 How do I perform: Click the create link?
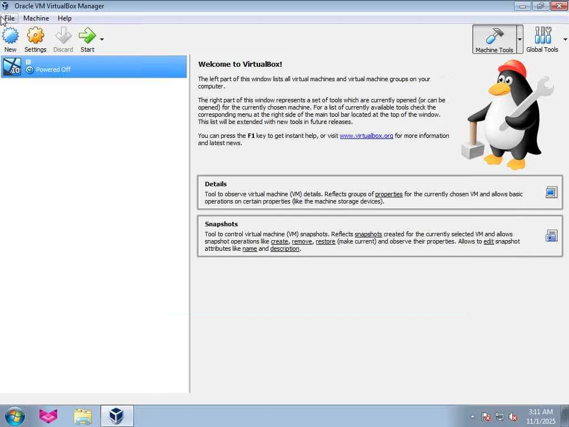click(279, 241)
